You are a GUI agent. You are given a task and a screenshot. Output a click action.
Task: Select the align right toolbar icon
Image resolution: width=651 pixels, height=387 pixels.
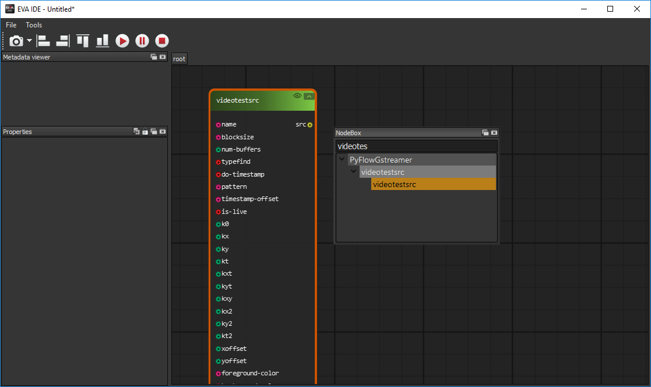(x=62, y=41)
